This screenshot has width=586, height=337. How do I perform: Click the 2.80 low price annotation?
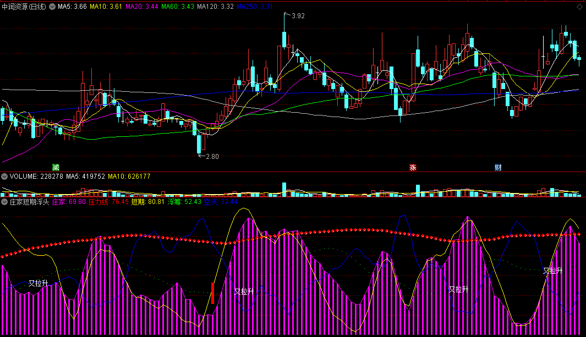(212, 156)
